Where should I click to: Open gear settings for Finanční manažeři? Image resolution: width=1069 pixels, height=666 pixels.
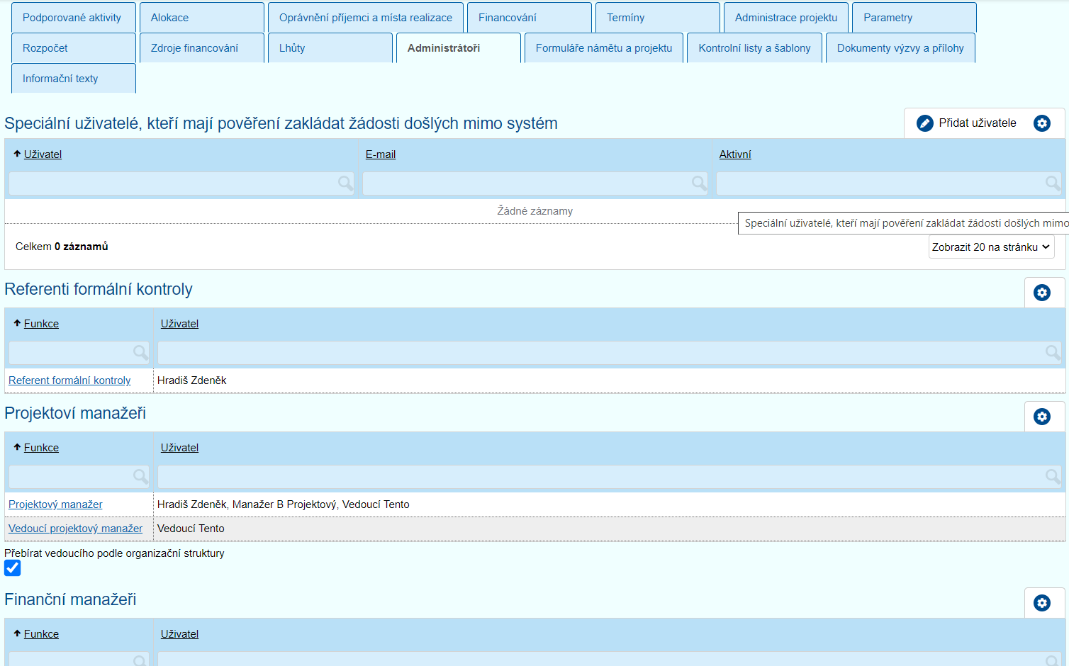coord(1041,603)
